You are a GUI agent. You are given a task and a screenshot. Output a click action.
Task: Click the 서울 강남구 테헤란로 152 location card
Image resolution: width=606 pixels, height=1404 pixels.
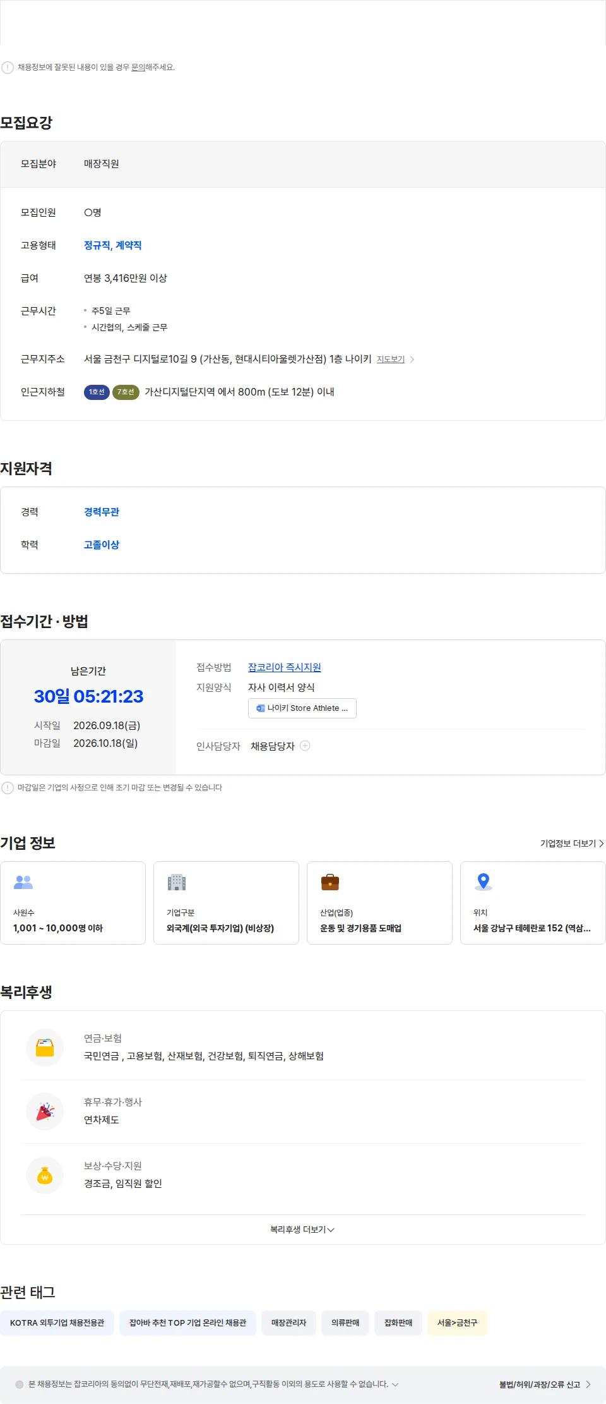[x=533, y=903]
